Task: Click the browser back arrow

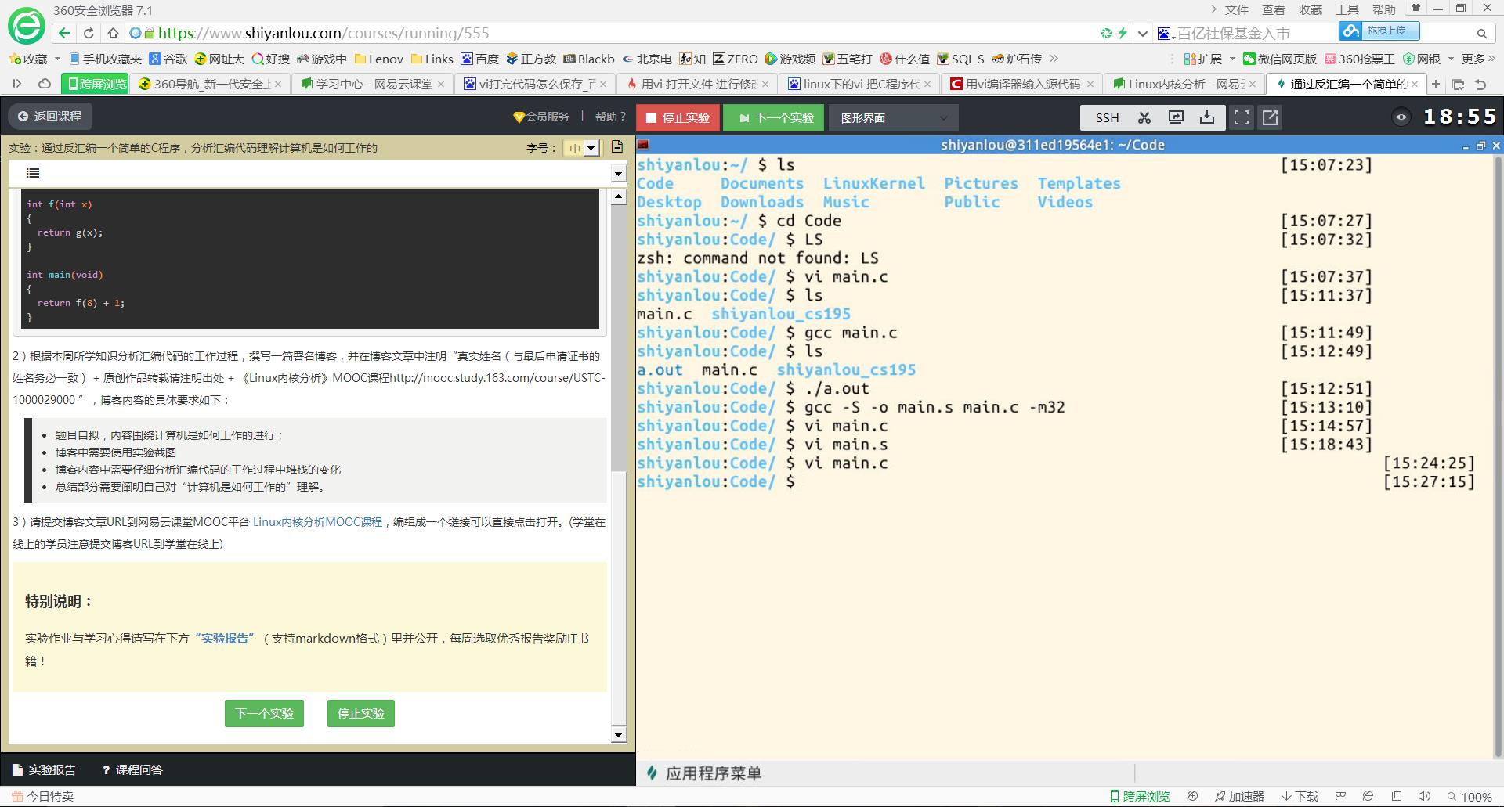Action: [64, 33]
